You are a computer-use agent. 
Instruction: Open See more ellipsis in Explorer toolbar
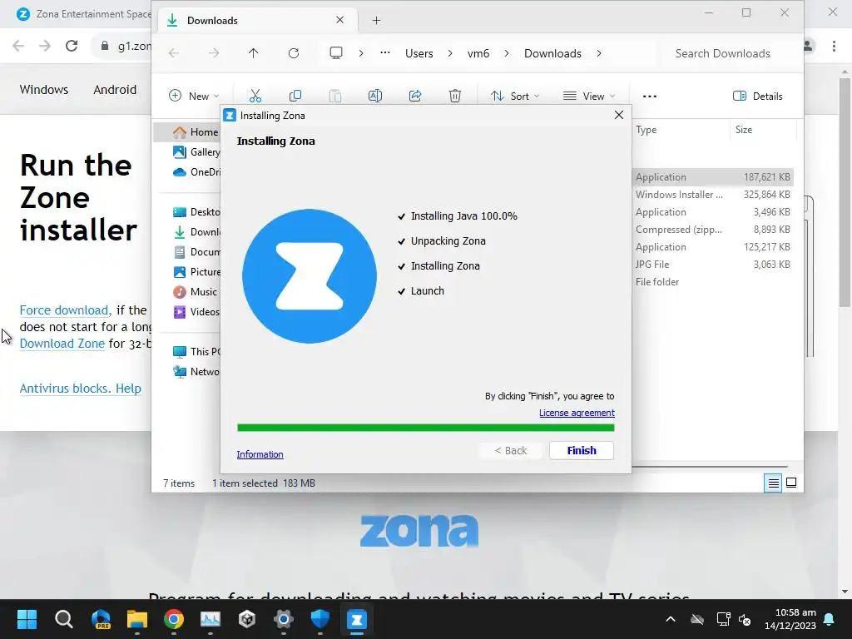[x=649, y=97]
